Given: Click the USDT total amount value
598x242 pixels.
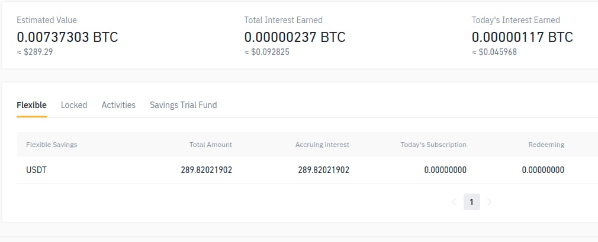Looking at the screenshot, I should (207, 170).
